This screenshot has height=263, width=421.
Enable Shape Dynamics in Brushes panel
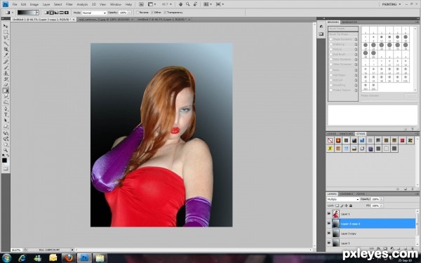(x=331, y=39)
